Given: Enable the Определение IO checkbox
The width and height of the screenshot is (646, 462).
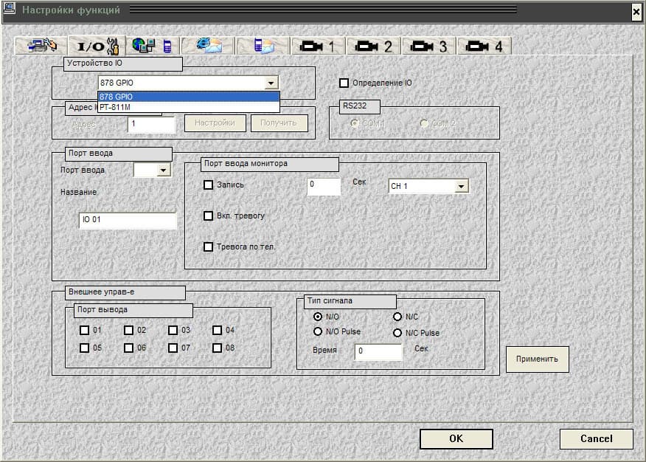Looking at the screenshot, I should click(344, 83).
